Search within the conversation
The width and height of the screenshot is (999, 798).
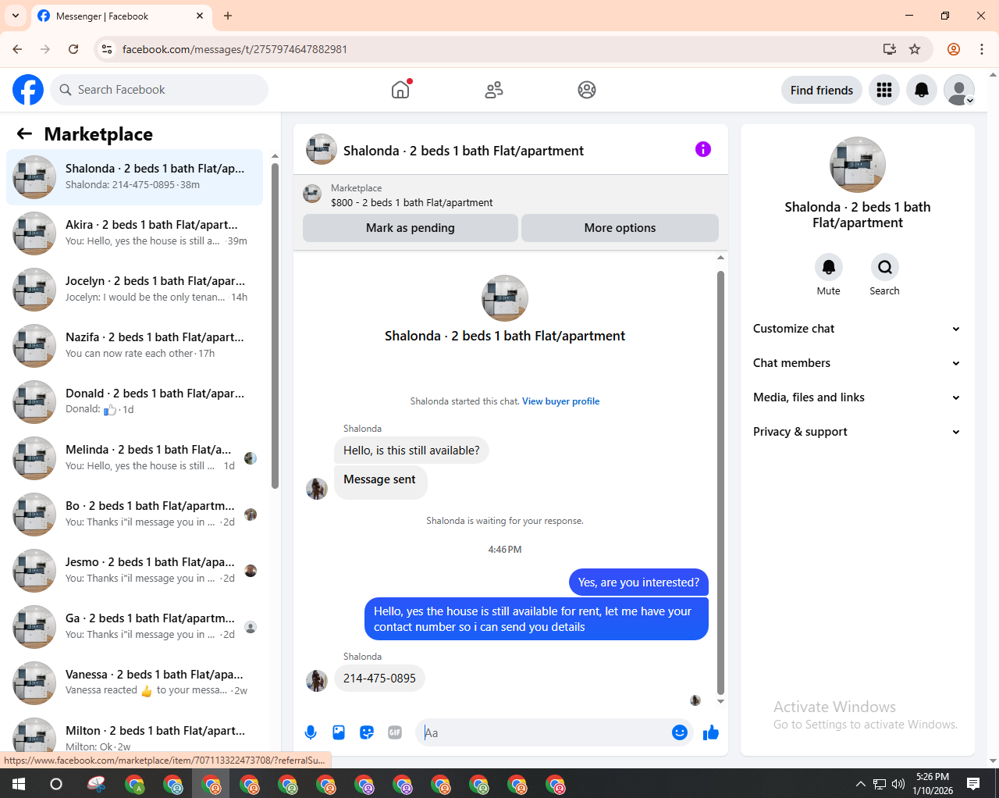[x=885, y=267]
